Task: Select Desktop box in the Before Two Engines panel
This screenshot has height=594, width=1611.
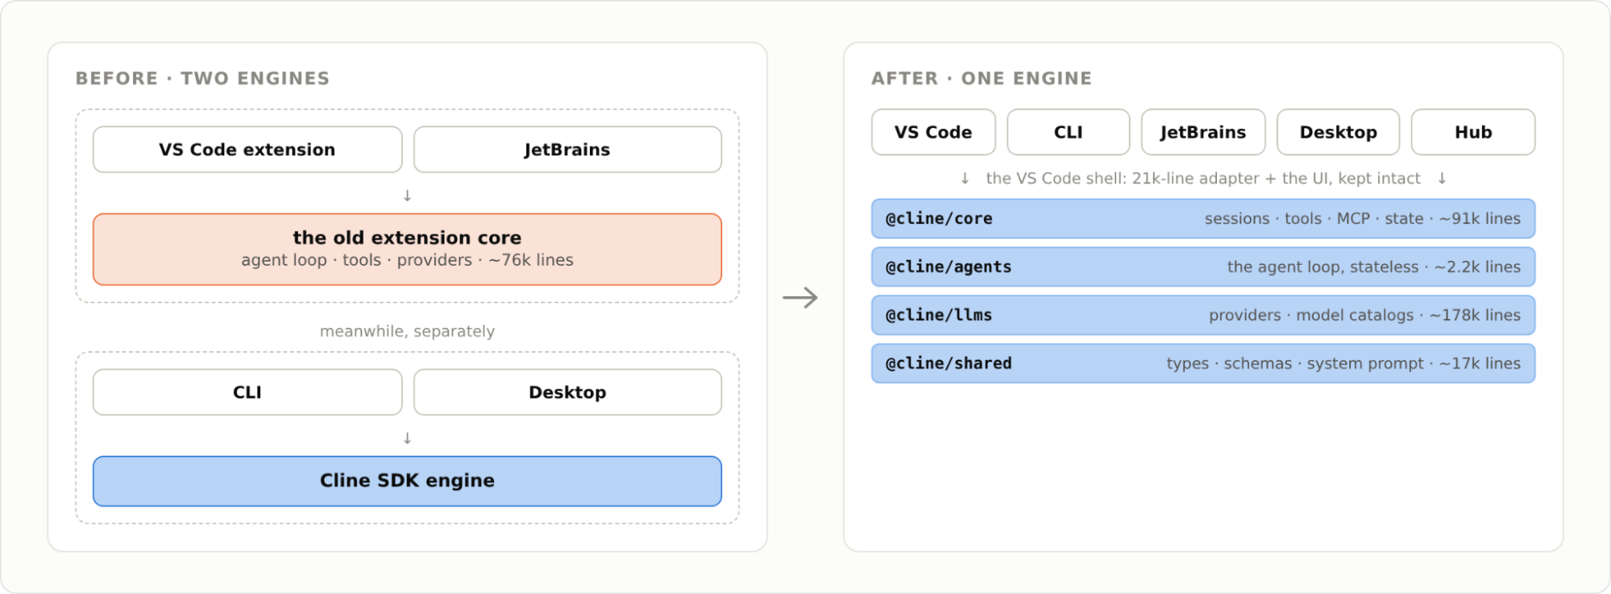Action: coord(567,392)
